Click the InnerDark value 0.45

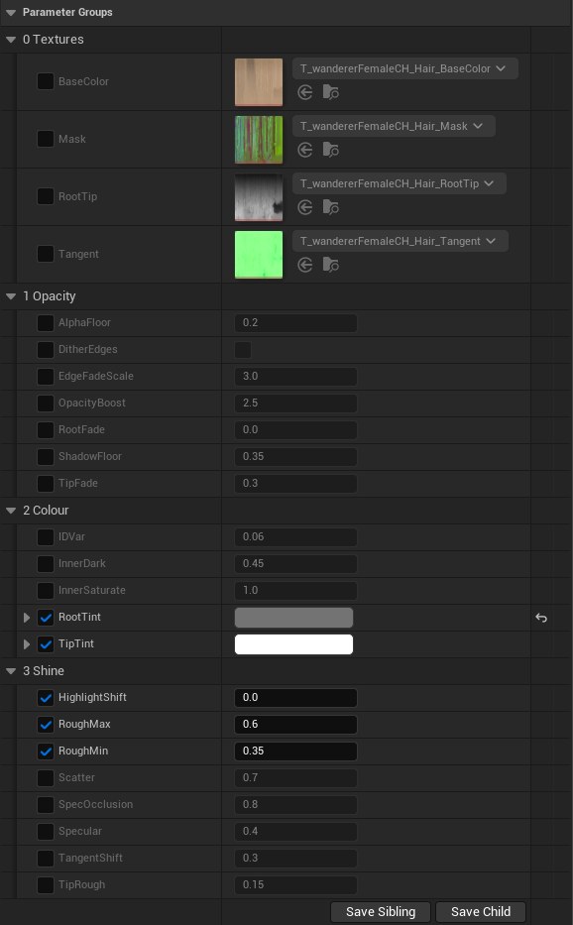(295, 563)
